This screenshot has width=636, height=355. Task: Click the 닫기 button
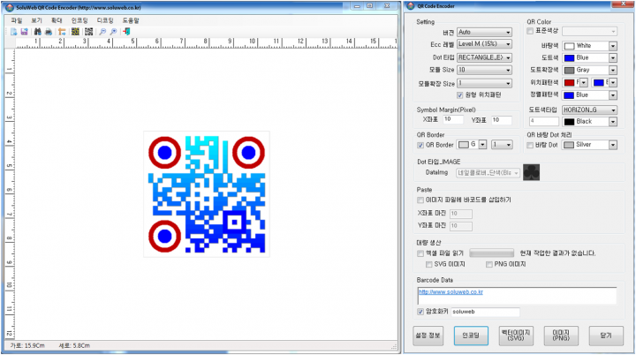click(x=606, y=336)
